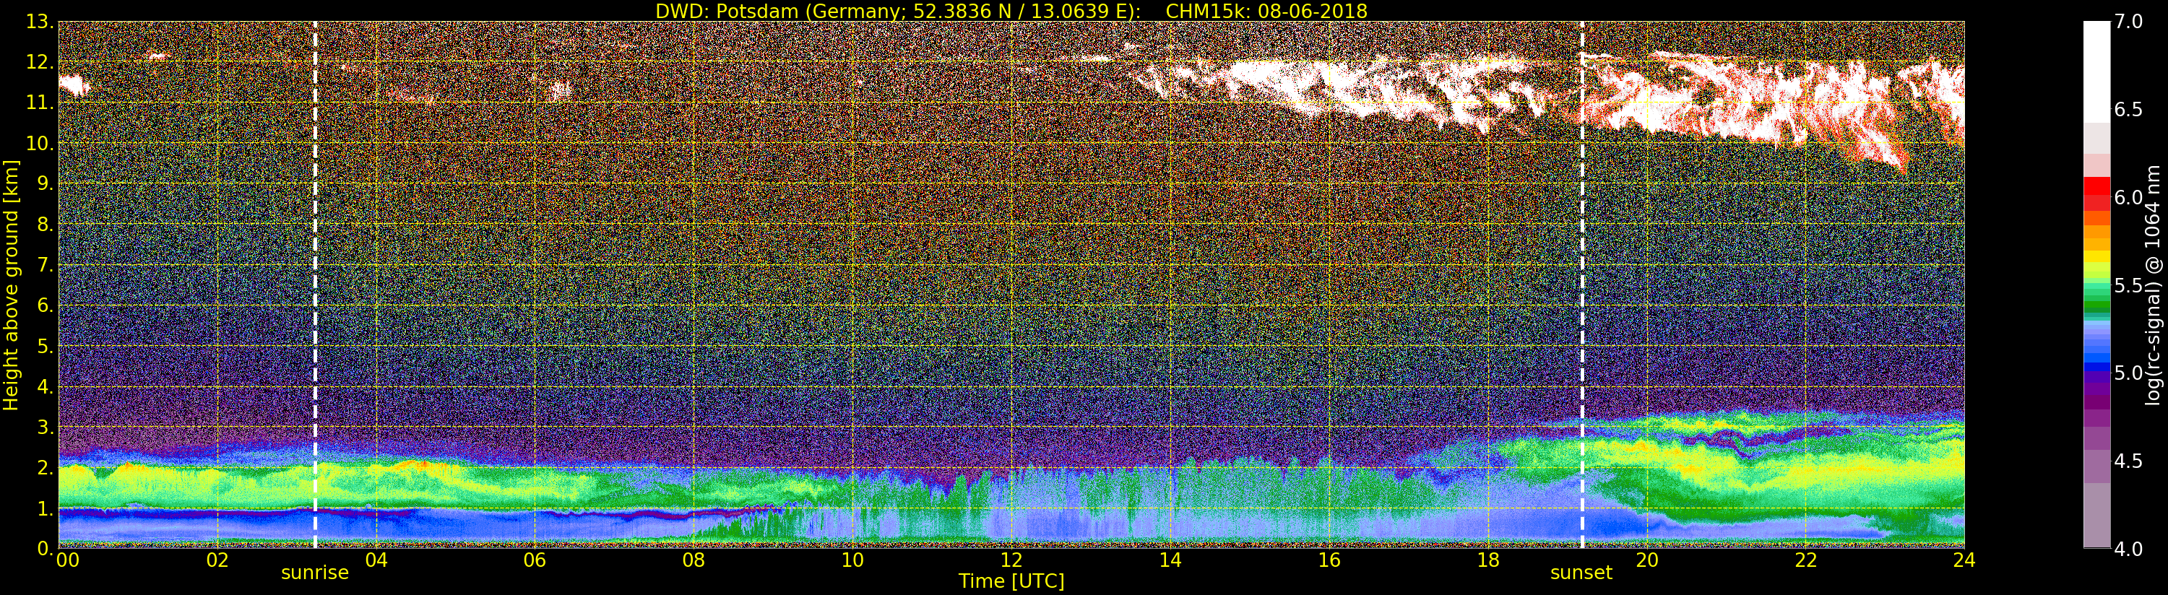The width and height of the screenshot is (2168, 595).
Task: Click the colorbar value '4.0'
Action: pos(2128,549)
